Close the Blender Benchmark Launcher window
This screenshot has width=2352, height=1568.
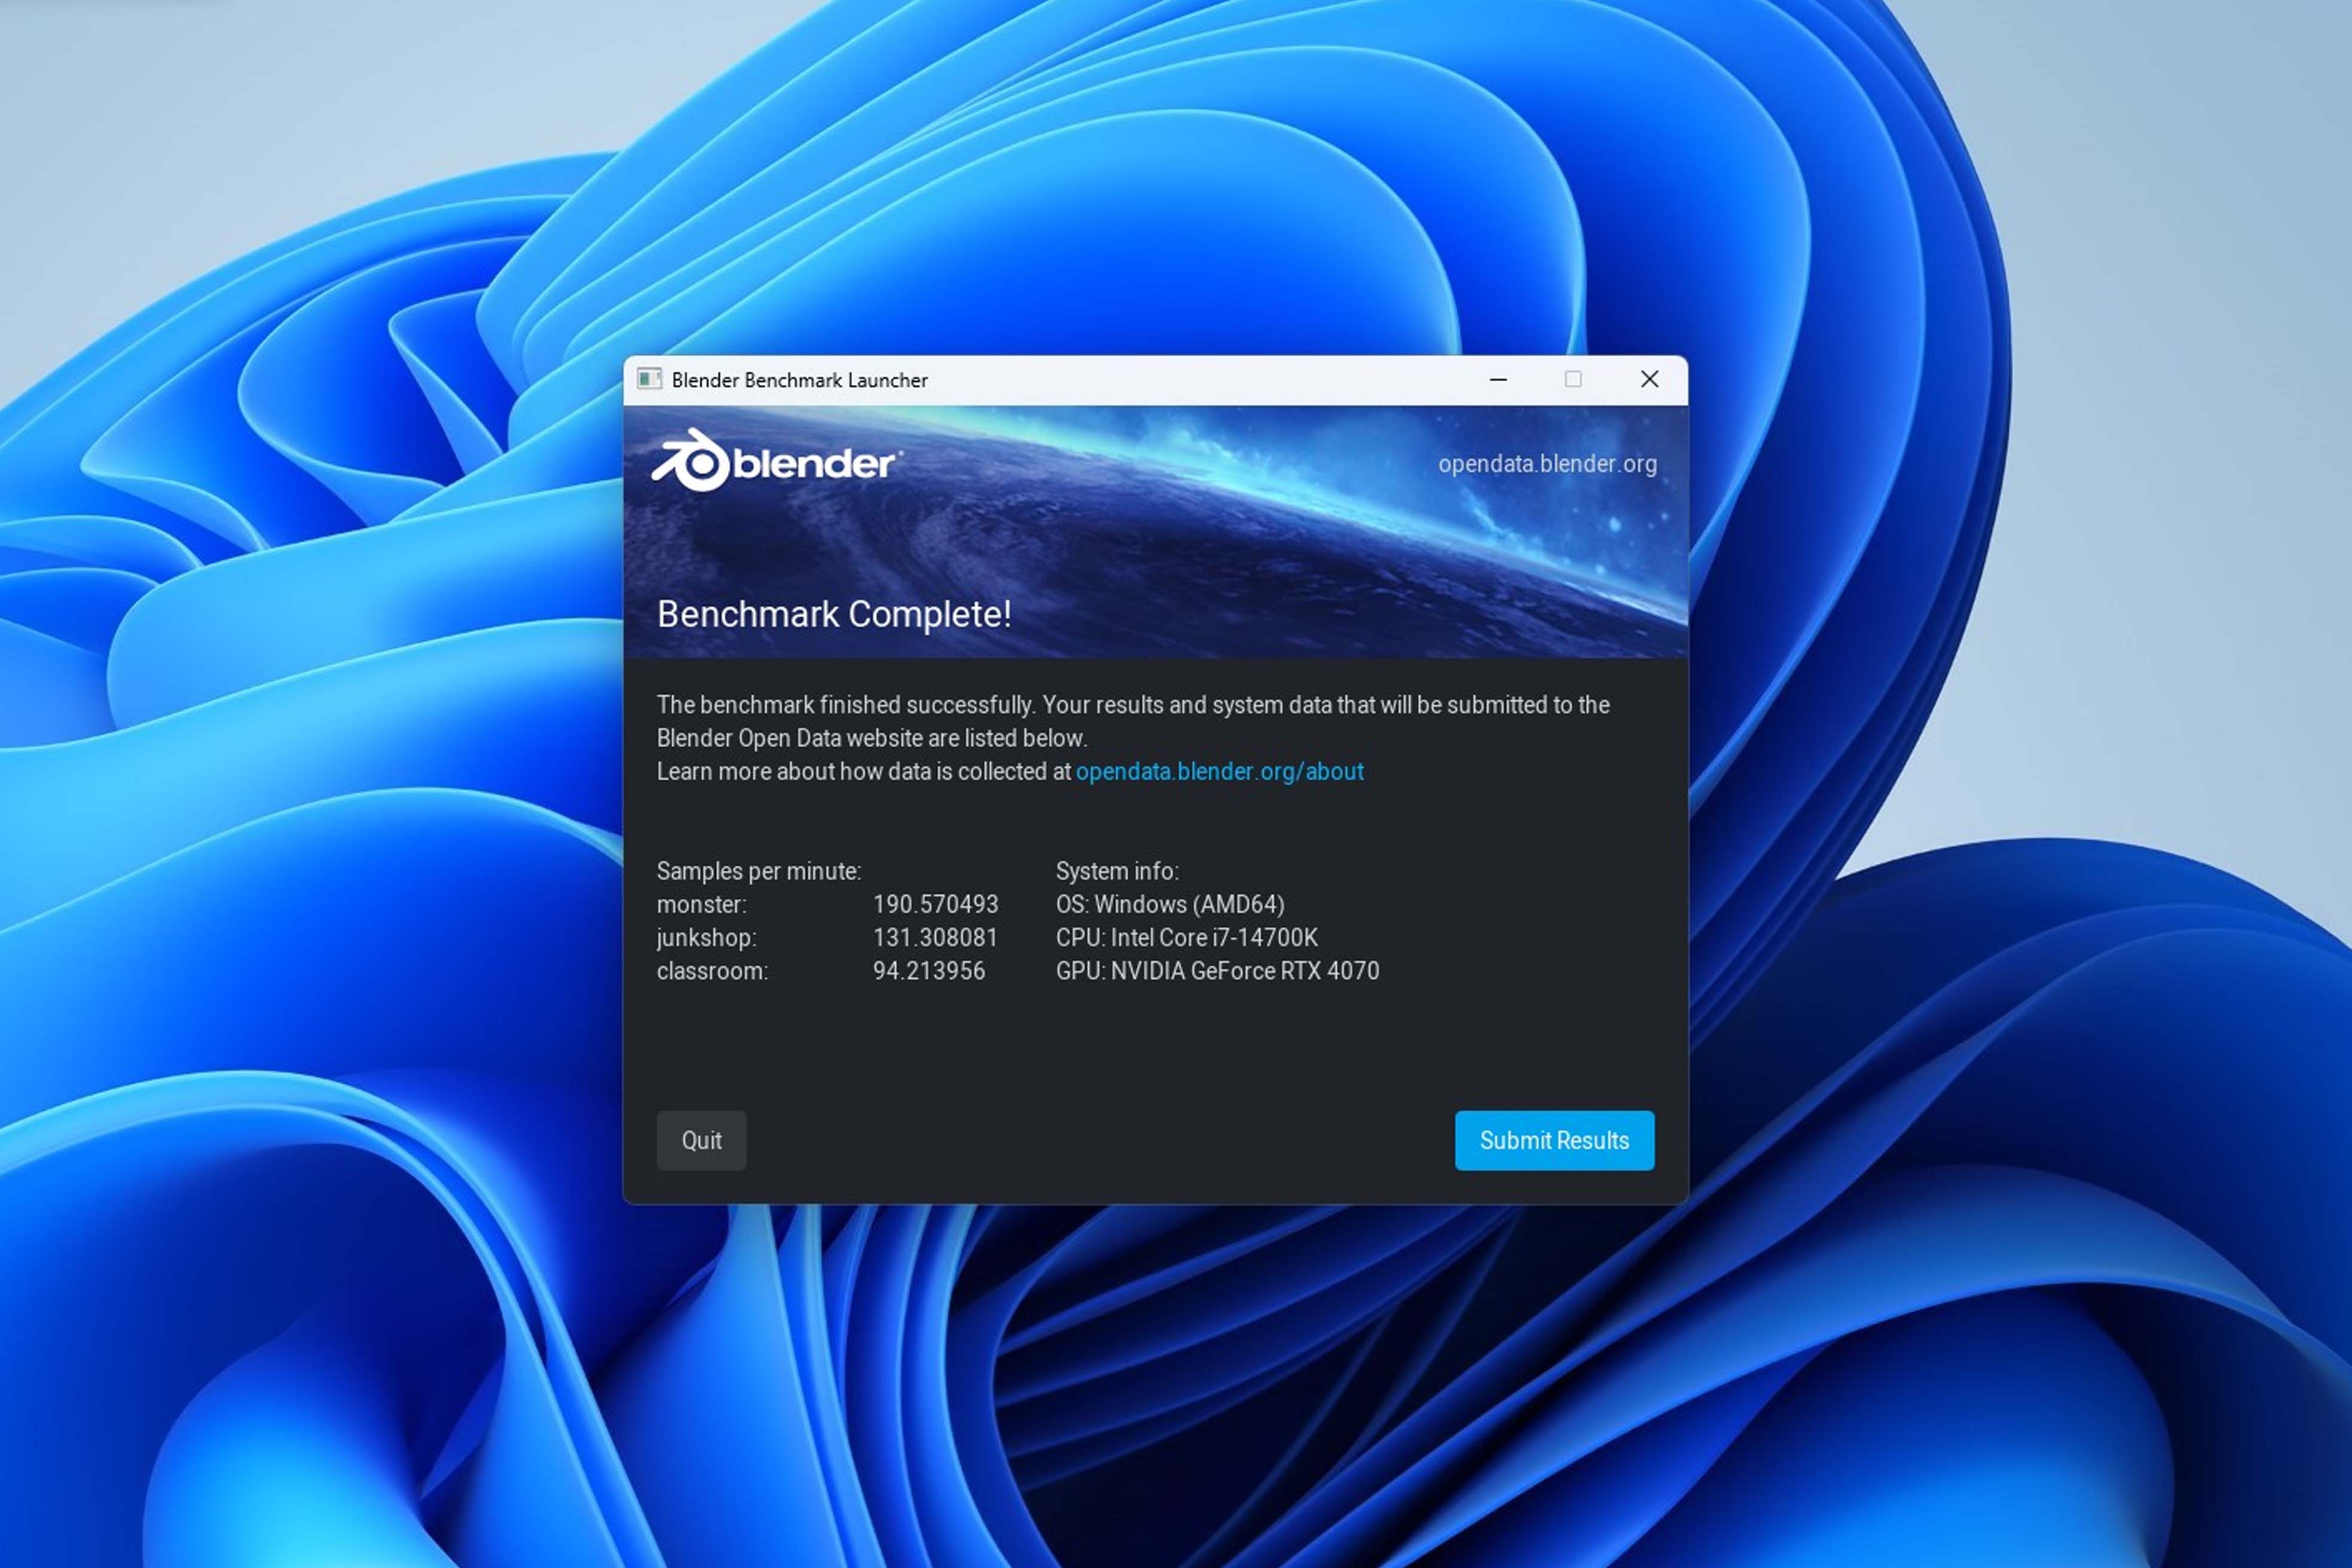tap(1650, 379)
